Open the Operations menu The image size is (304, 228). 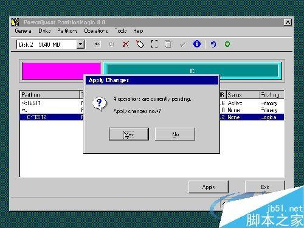tap(96, 31)
